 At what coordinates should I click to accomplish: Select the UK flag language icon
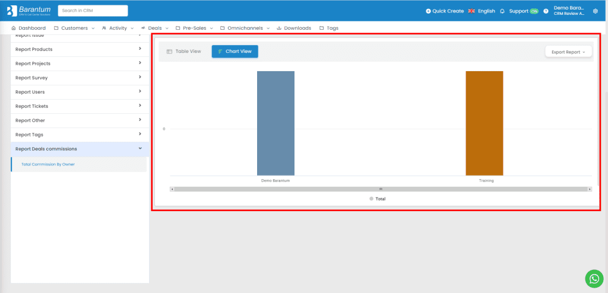coord(471,11)
